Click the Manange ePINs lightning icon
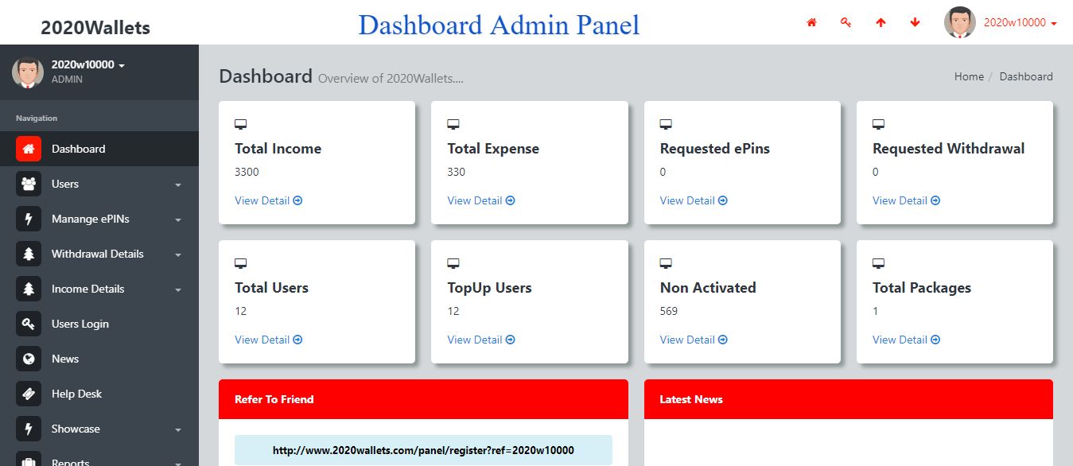1073x466 pixels. coord(29,219)
